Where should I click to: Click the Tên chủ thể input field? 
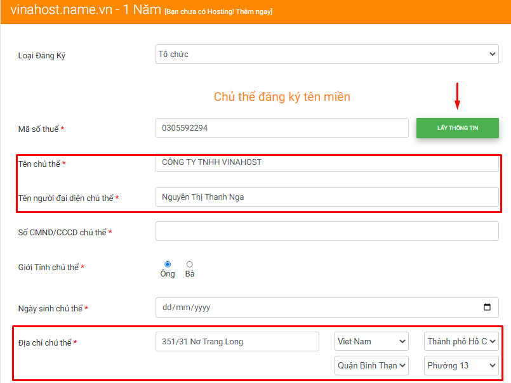click(x=327, y=162)
